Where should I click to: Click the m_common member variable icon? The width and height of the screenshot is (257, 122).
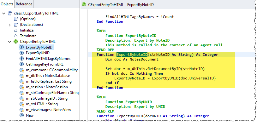click(22, 70)
